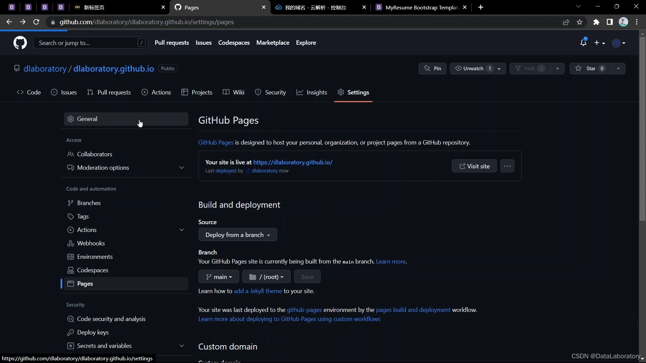
Task: Open the create new plus menu
Action: (x=599, y=43)
